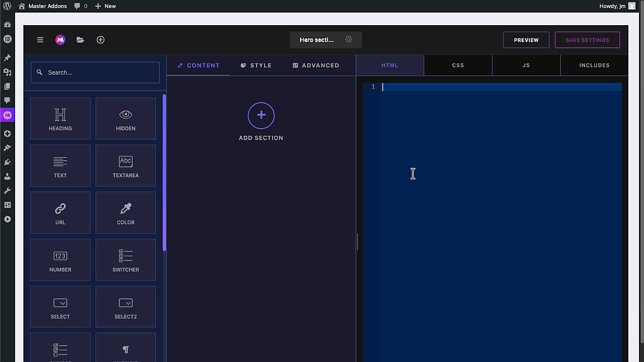
Task: Click the add new widget plus icon
Action: [x=101, y=40]
